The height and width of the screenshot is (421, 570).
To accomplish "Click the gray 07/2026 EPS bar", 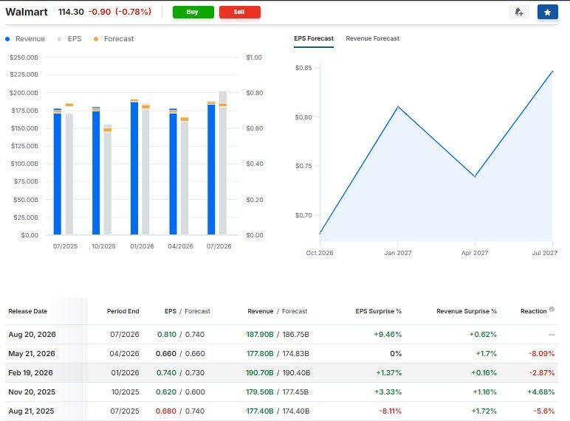I will click(x=223, y=163).
